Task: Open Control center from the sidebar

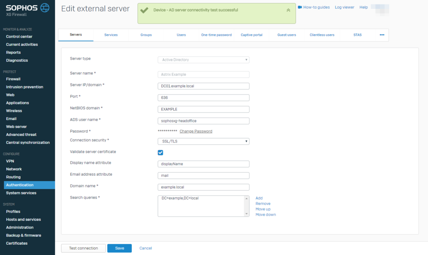Action: [19, 36]
